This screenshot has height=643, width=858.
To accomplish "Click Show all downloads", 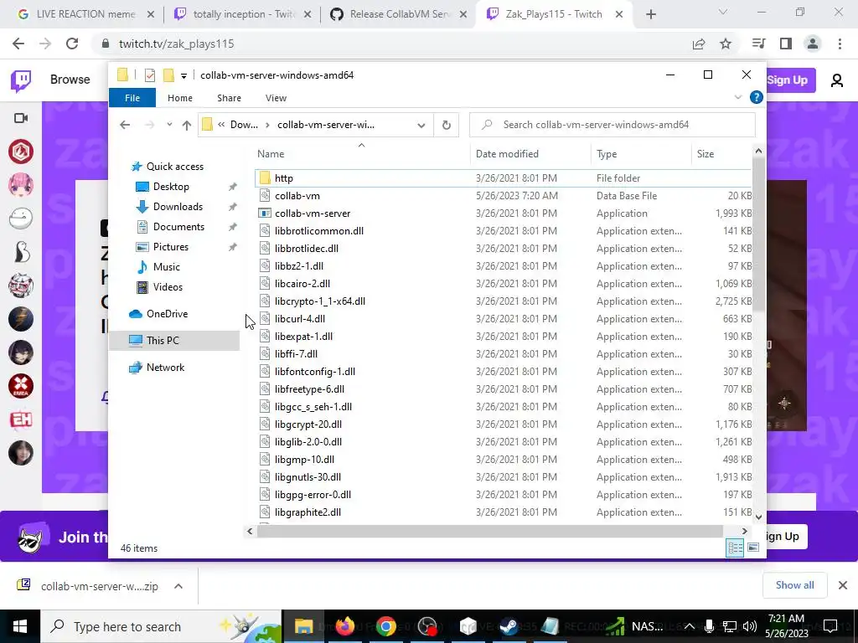I will [x=794, y=585].
